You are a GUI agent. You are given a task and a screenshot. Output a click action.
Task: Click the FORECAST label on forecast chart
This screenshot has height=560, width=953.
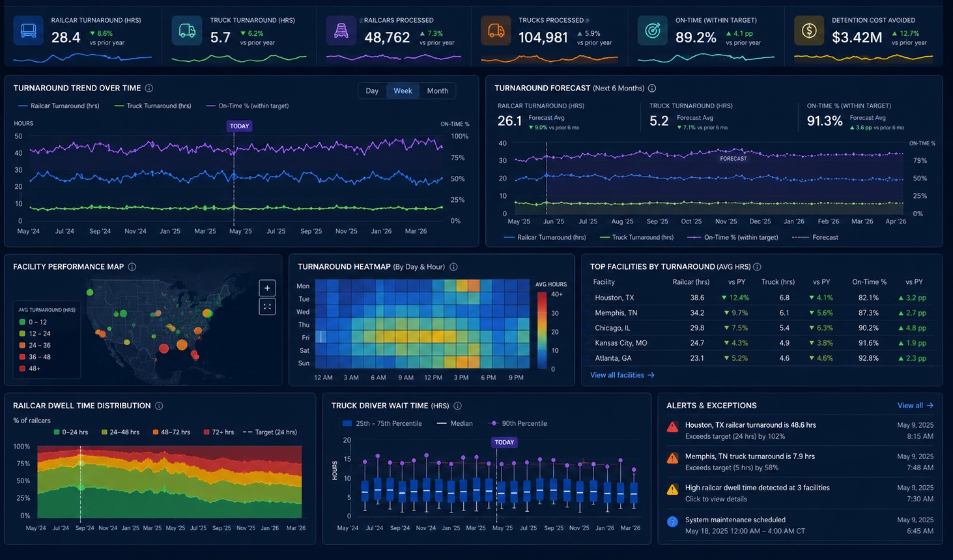click(733, 159)
